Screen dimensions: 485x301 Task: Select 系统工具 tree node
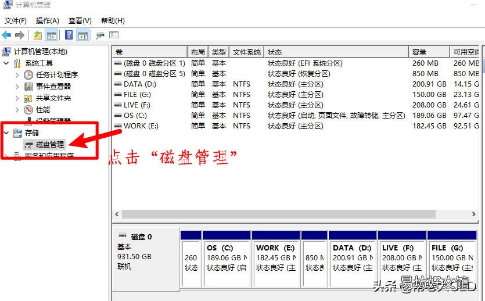(x=39, y=63)
